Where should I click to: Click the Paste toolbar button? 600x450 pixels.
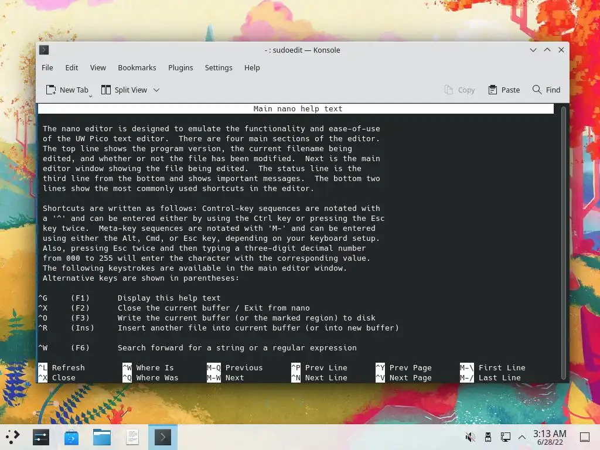click(504, 90)
